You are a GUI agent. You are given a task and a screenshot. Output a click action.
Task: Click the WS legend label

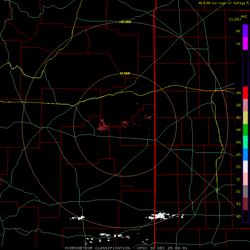point(238,154)
